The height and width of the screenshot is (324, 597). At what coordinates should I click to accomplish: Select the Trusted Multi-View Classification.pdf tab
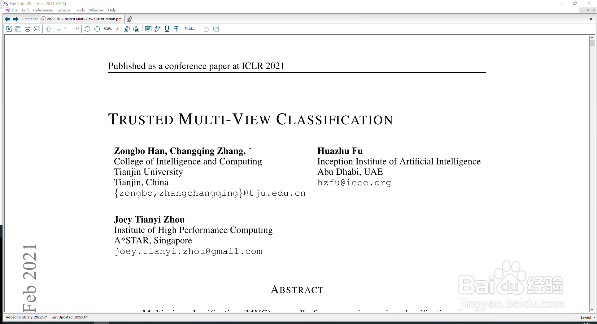82,19
